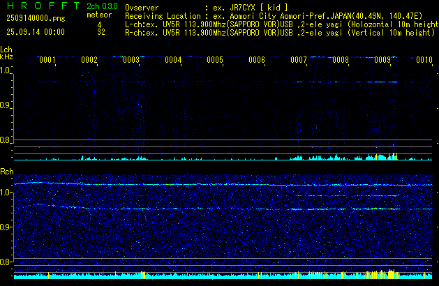Viewport: 439px width, 286px height.
Task: Click time marker 0001
Action: (x=47, y=60)
